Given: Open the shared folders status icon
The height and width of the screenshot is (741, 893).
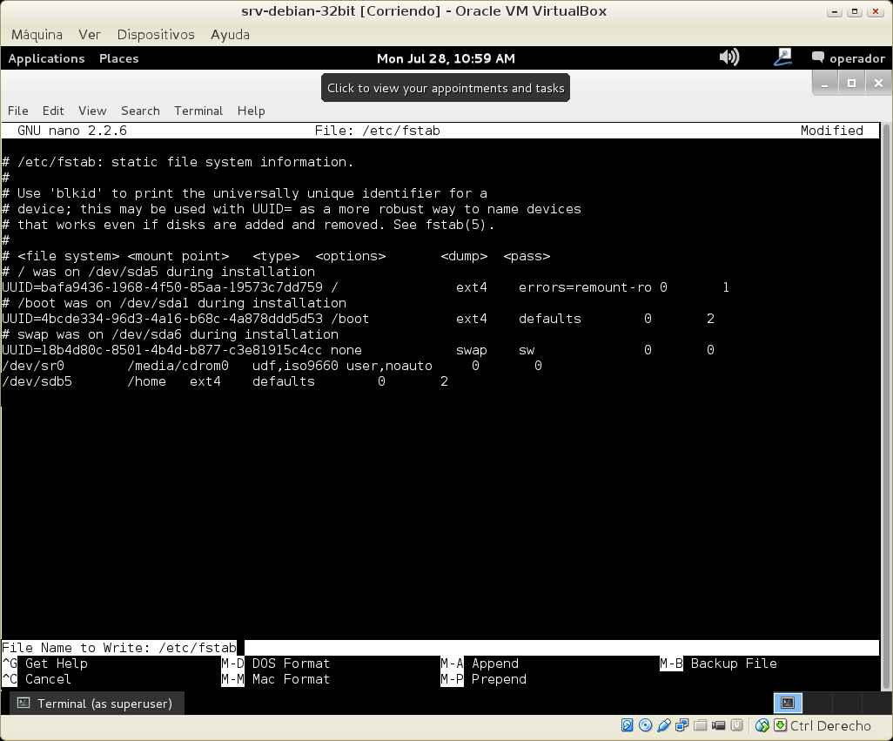Looking at the screenshot, I should pos(700,725).
